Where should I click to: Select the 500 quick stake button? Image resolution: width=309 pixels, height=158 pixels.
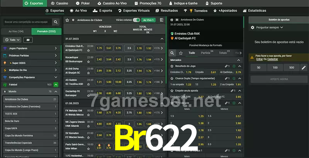(292, 68)
